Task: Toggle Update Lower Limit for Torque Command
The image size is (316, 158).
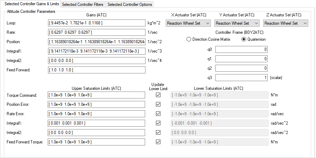Action: pyautogui.click(x=158, y=95)
